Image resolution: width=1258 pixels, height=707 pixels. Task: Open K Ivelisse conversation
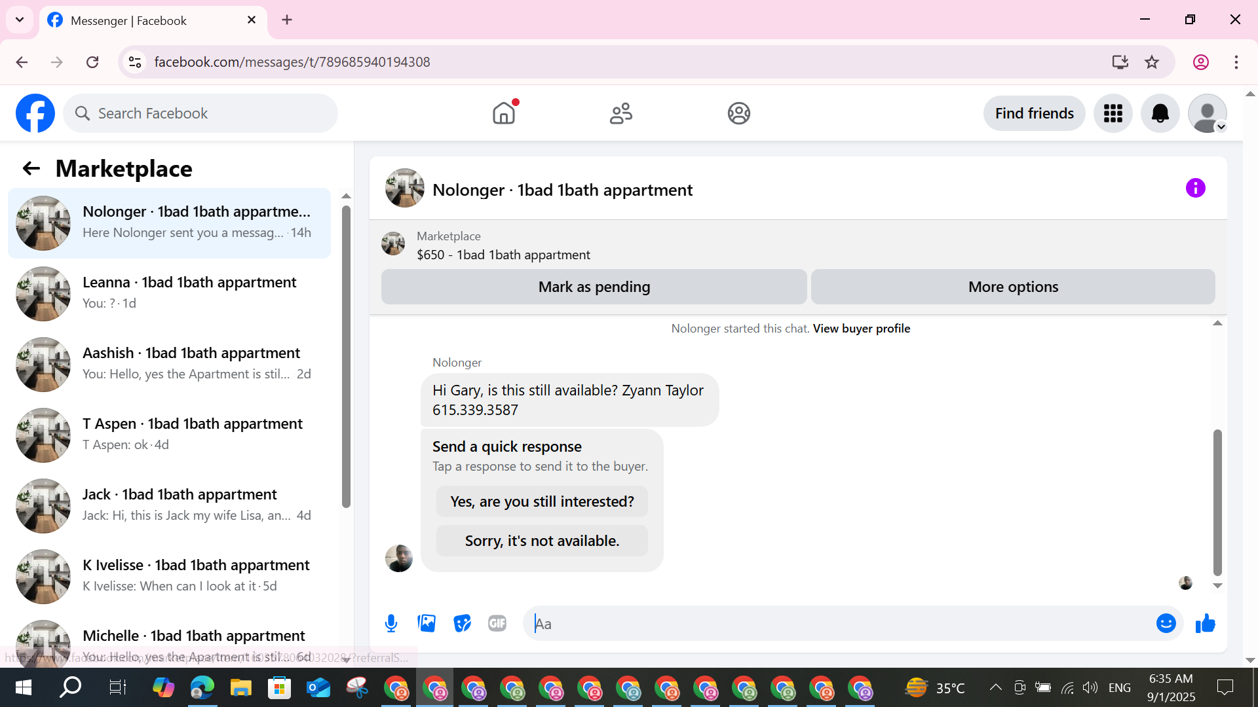click(x=169, y=577)
